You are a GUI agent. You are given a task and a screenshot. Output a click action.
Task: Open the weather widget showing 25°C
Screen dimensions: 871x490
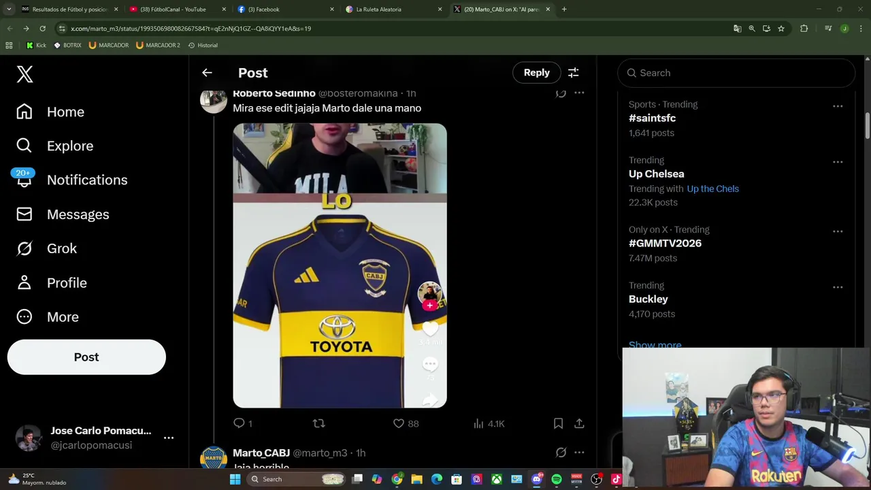click(x=37, y=479)
